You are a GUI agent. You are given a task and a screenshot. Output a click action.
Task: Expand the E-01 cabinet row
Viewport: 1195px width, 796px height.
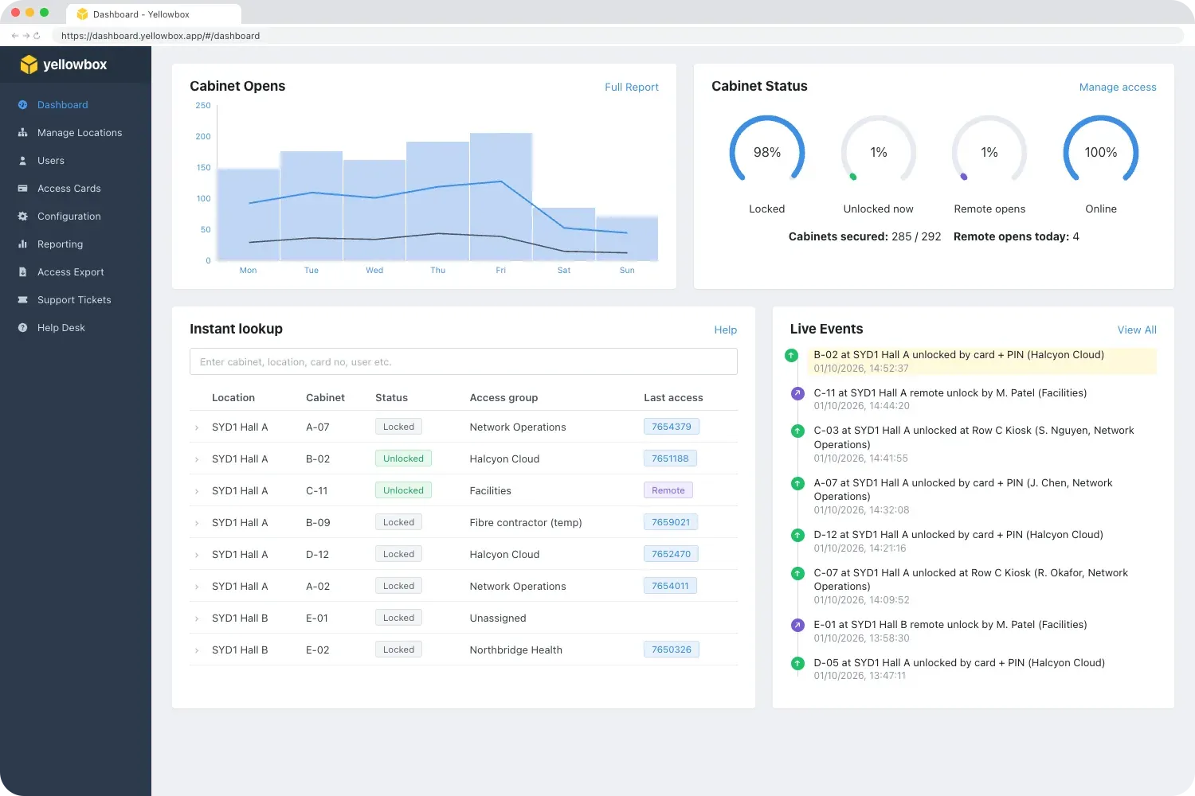pos(197,619)
